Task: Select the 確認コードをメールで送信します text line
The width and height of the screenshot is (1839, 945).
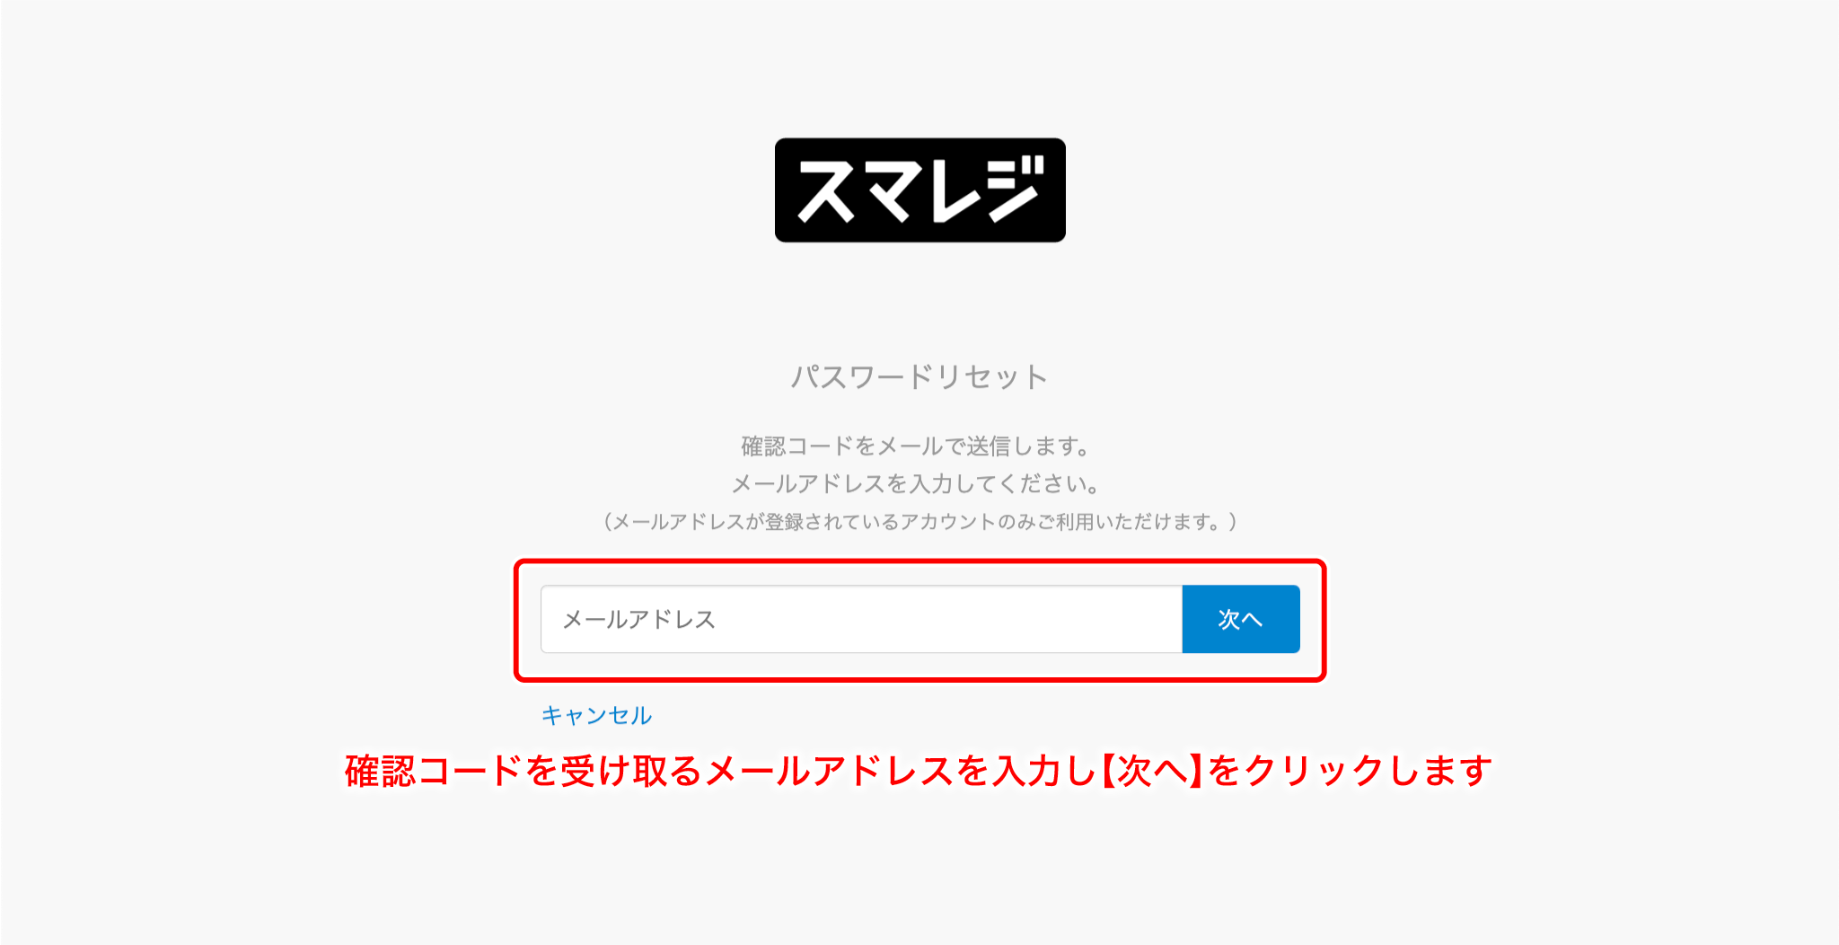Action: [x=916, y=446]
